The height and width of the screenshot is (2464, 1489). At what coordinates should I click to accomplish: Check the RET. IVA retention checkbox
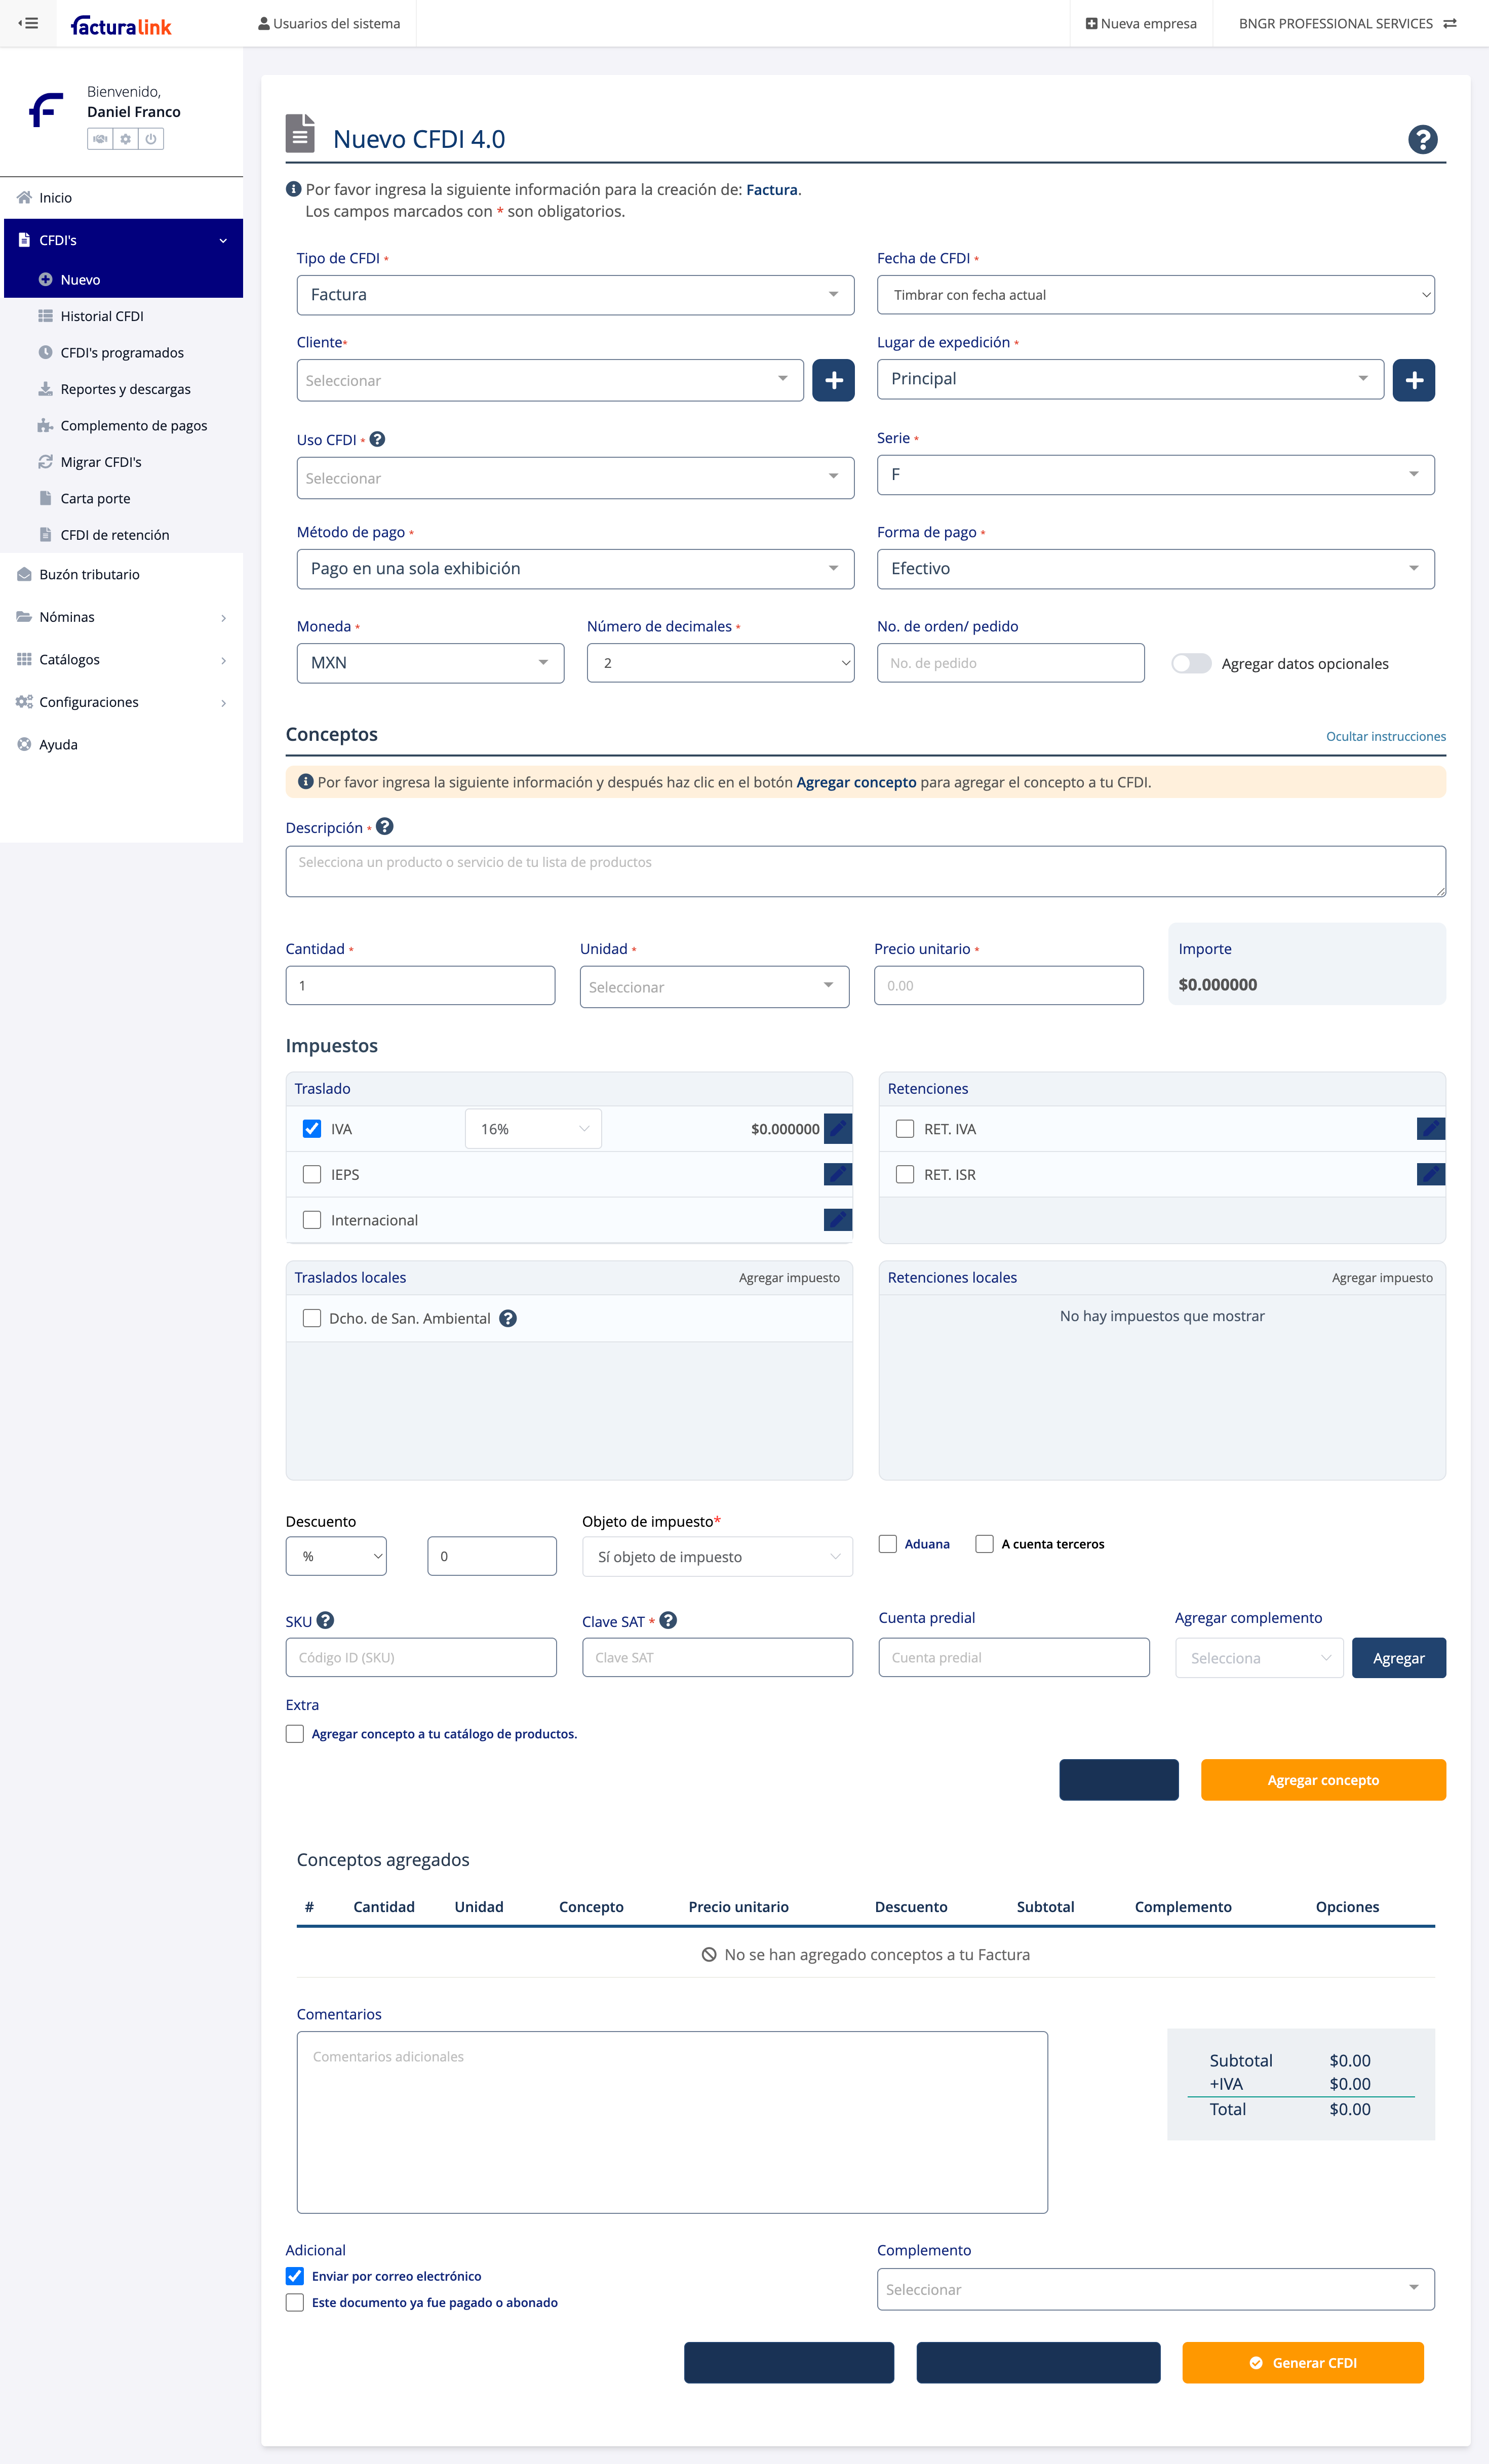pyautogui.click(x=905, y=1128)
